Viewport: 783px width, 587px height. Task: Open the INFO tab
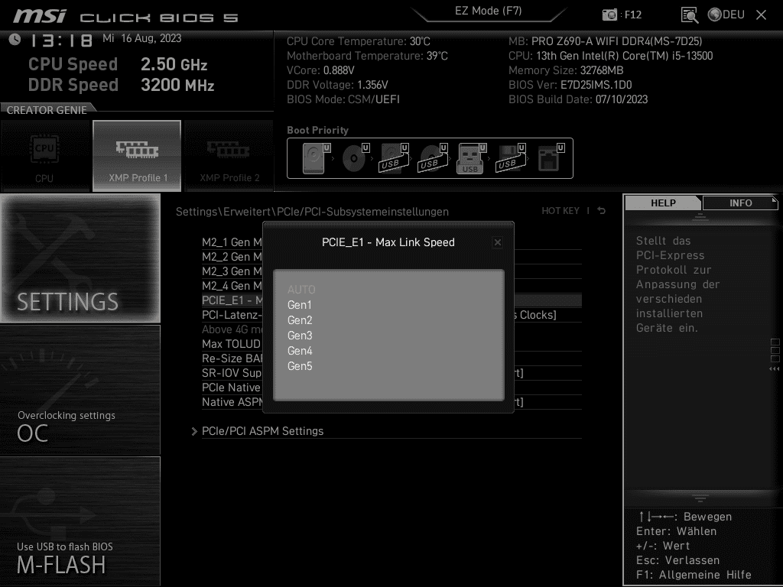[x=740, y=203]
